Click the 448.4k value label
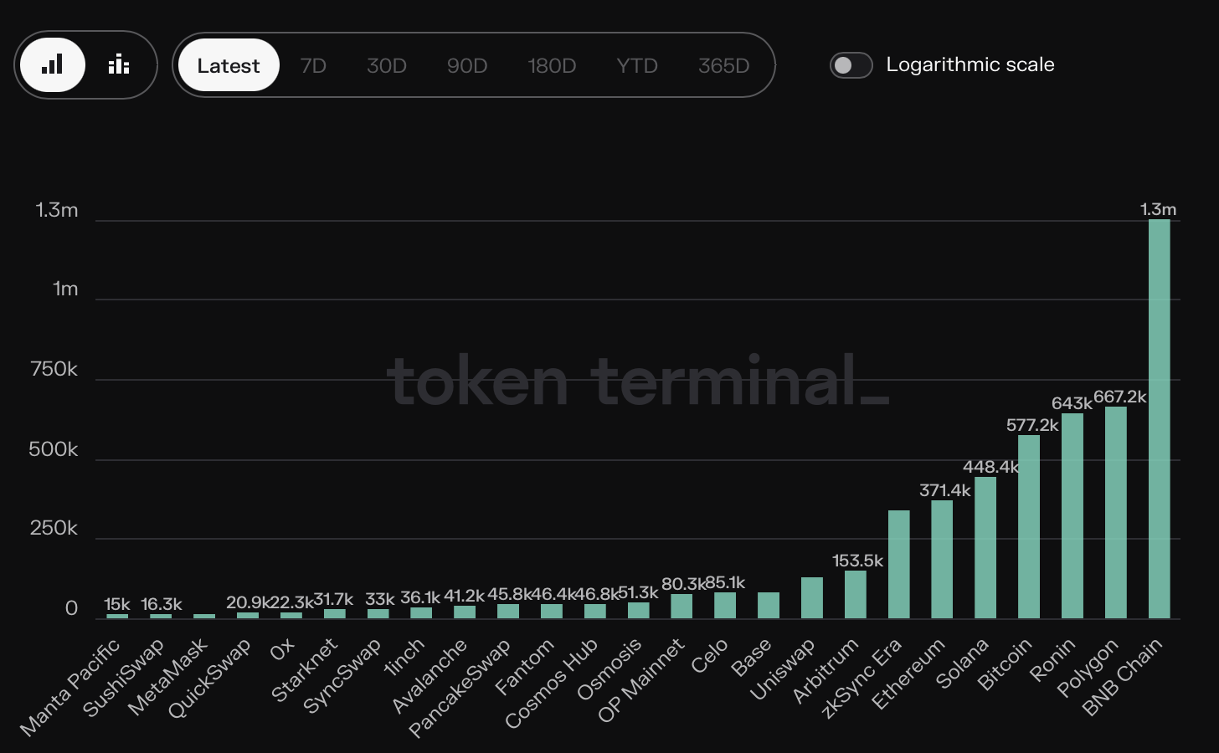 990,467
